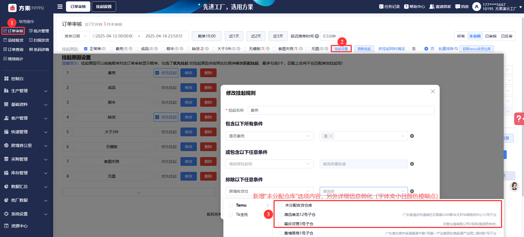The image size is (524, 237).
Task: Click the 挂起名称 input field
Action: (341, 110)
